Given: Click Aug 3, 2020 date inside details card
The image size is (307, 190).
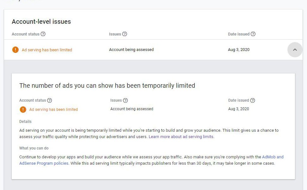Looking at the screenshot, I should coord(239,109).
